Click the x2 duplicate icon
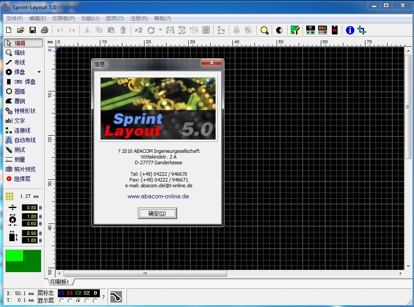The image size is (414, 307). coord(138,30)
